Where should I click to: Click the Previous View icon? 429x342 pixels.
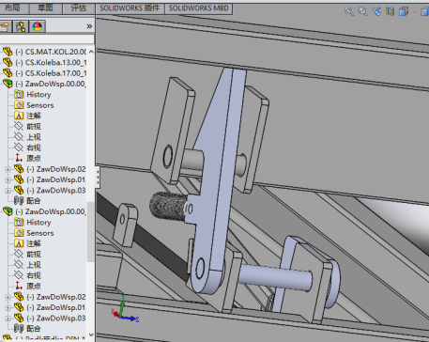pos(376,11)
